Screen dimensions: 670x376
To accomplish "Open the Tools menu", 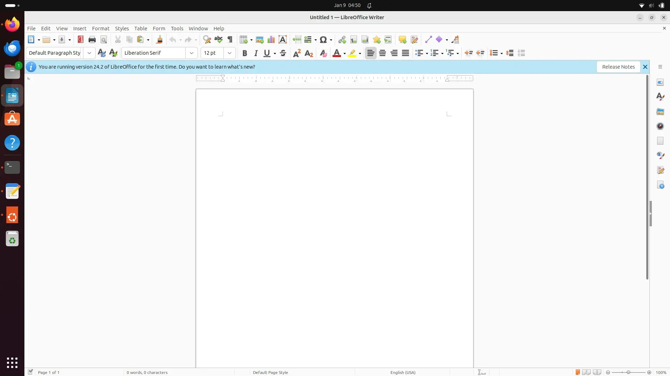I will click(x=177, y=29).
